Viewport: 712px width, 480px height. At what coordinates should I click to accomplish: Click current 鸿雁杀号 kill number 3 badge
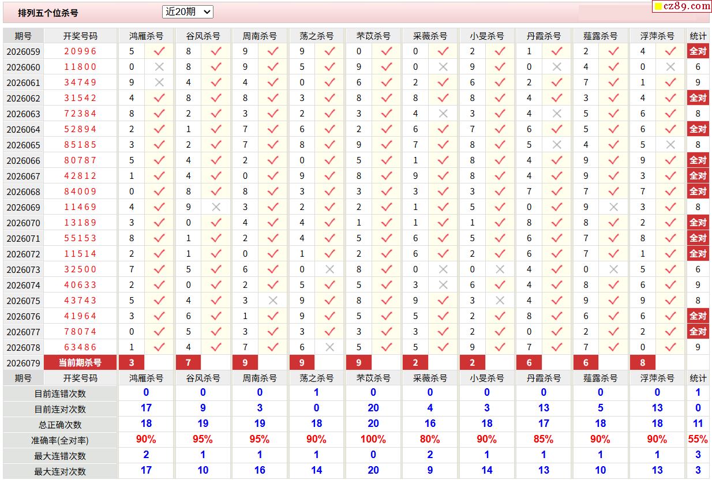pyautogui.click(x=132, y=363)
